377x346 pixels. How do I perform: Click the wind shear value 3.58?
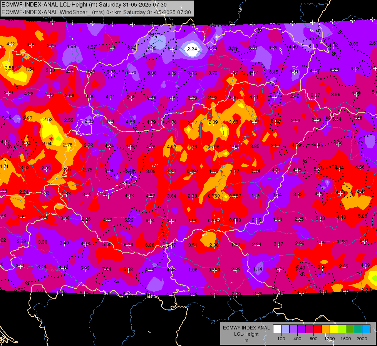9,68
